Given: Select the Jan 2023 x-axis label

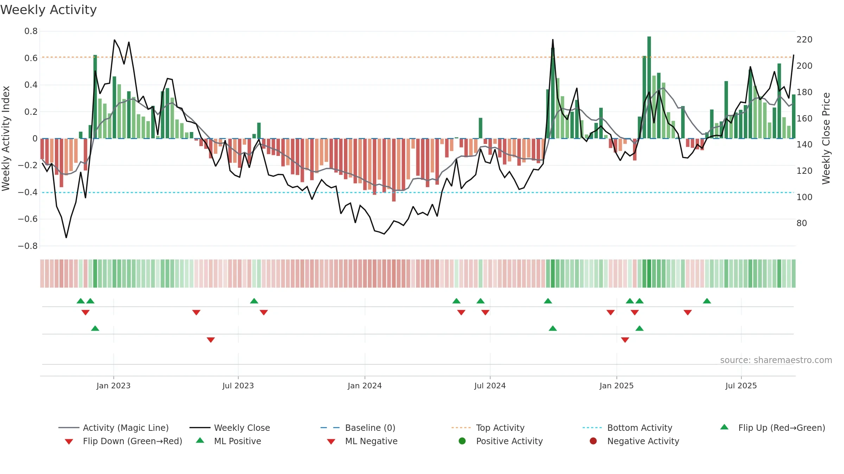Looking at the screenshot, I should coord(114,386).
